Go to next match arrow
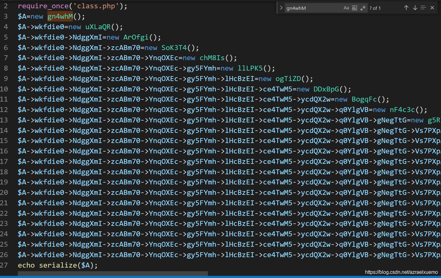The width and height of the screenshot is (441, 278). (415, 8)
